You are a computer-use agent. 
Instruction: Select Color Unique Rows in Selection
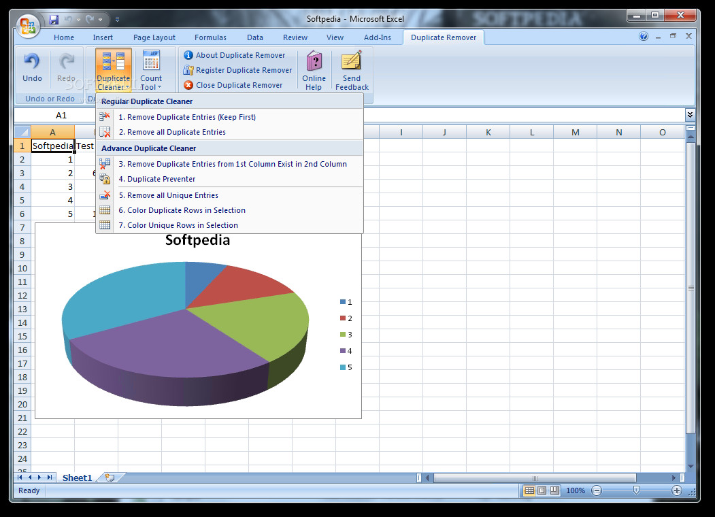coord(229,225)
